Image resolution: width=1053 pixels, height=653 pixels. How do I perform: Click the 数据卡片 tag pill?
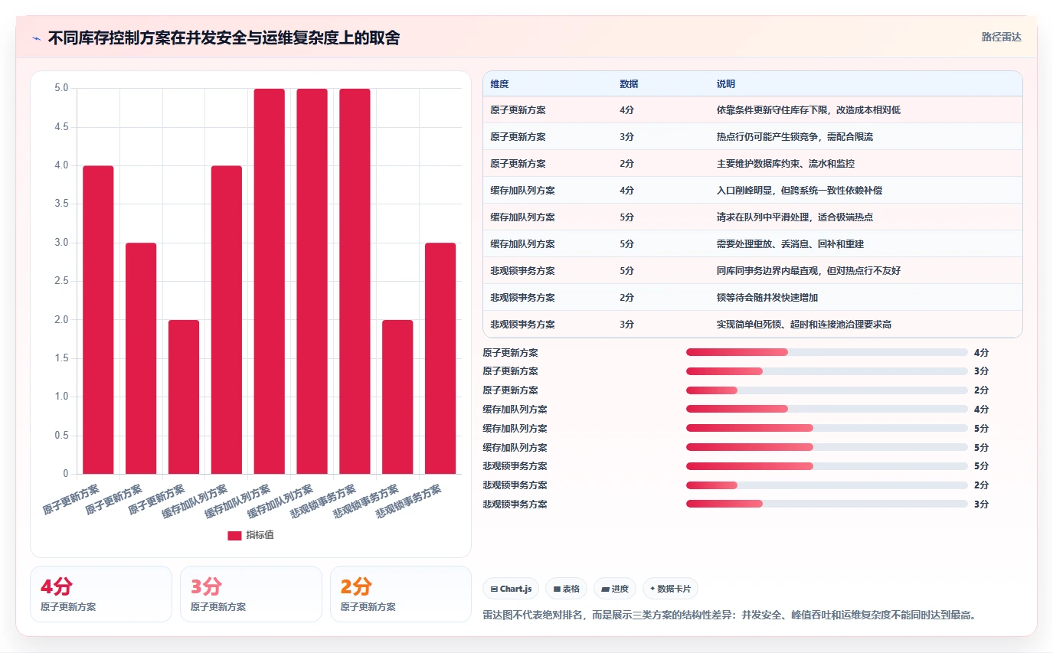(670, 589)
